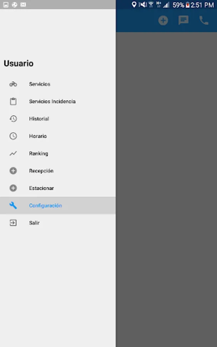Tap the exit arrow icon beside Salir
The width and height of the screenshot is (217, 347).
coord(13,222)
